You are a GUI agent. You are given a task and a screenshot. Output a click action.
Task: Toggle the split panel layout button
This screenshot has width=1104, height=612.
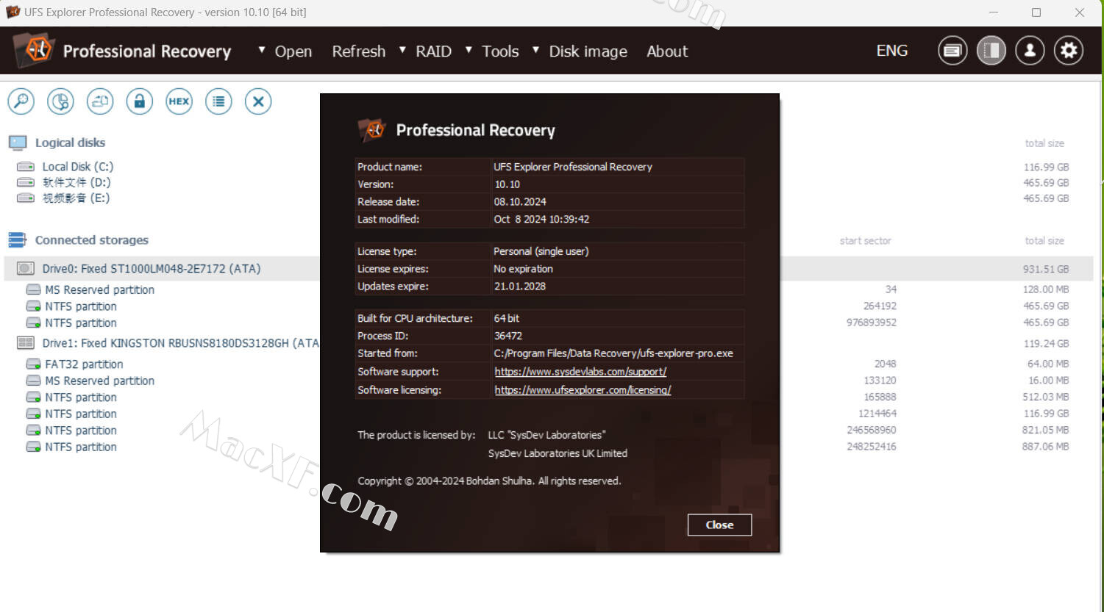pos(991,51)
